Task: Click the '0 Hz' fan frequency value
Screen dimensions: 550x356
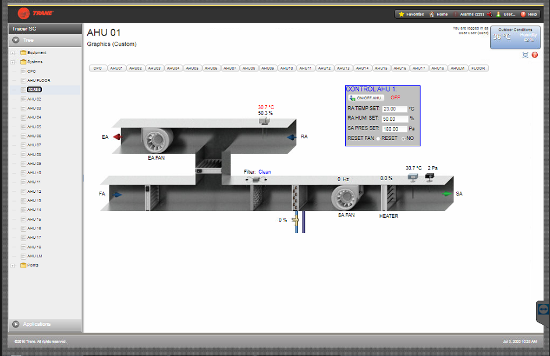Action: click(343, 179)
